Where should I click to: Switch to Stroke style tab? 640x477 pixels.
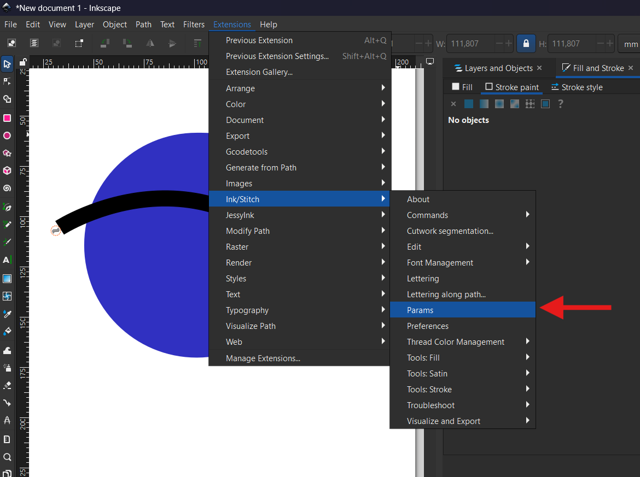click(577, 87)
